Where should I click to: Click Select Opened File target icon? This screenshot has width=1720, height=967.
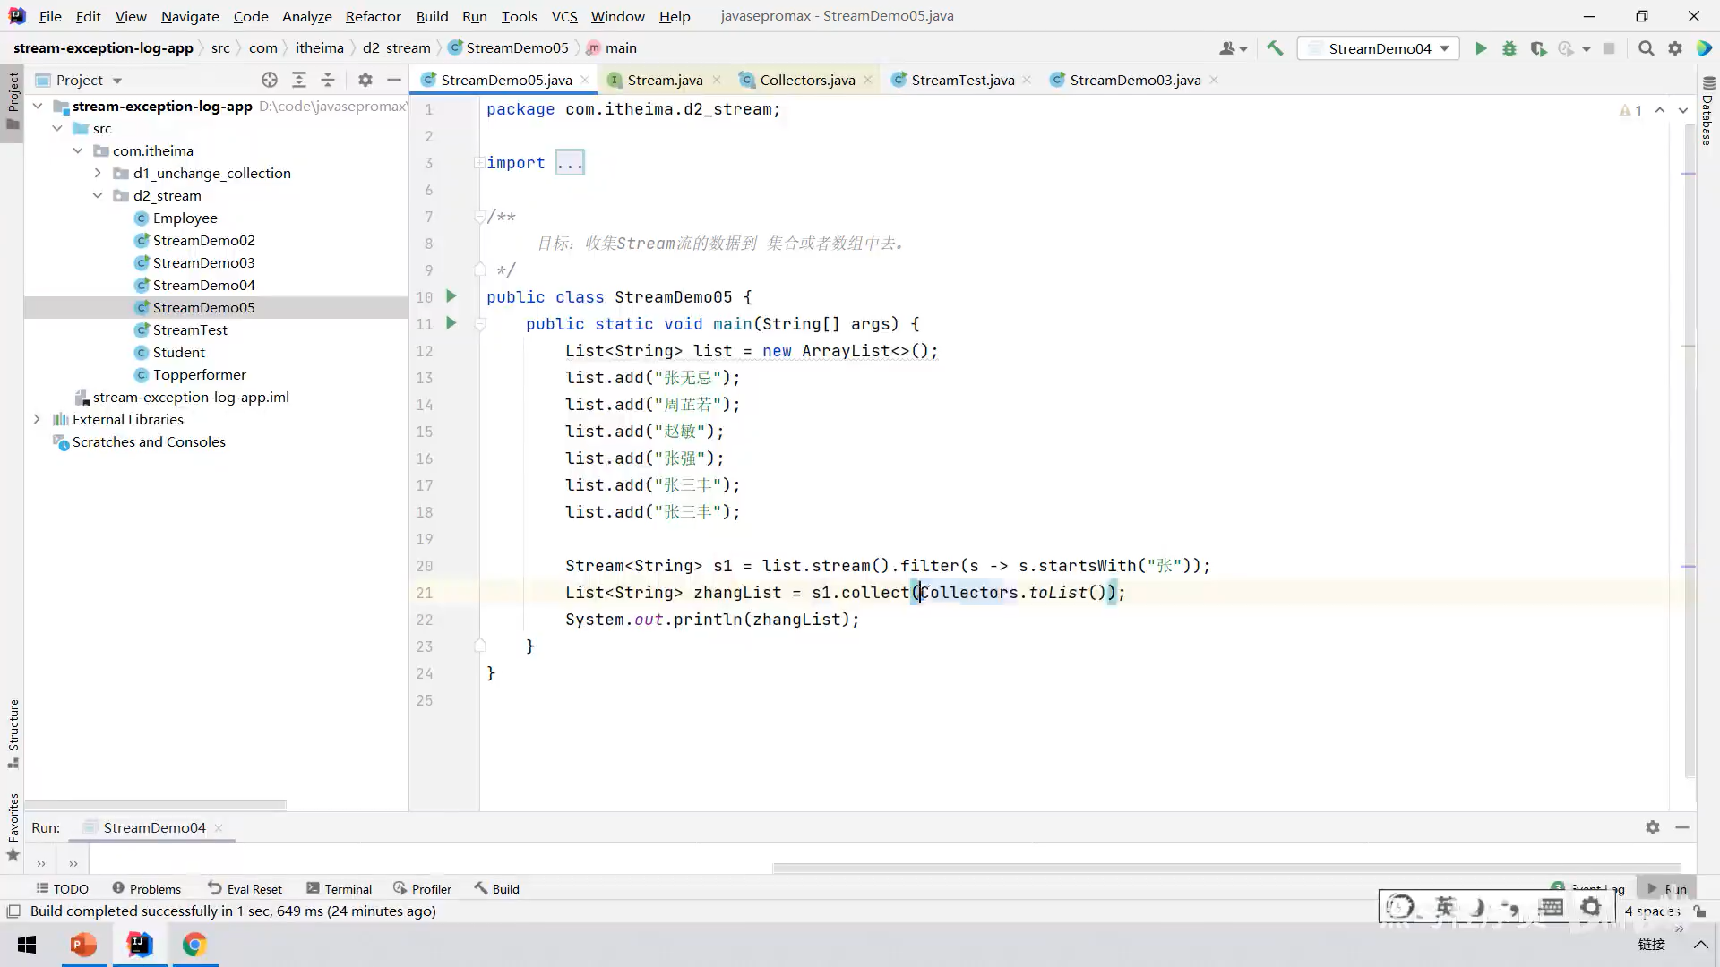pyautogui.click(x=270, y=80)
